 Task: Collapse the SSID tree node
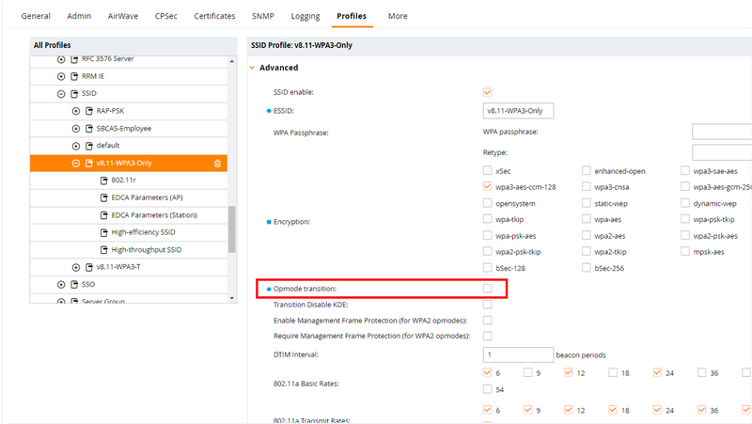(x=61, y=94)
